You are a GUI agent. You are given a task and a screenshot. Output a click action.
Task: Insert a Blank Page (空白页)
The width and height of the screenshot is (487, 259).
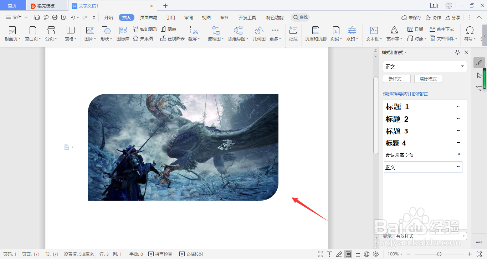(33, 34)
